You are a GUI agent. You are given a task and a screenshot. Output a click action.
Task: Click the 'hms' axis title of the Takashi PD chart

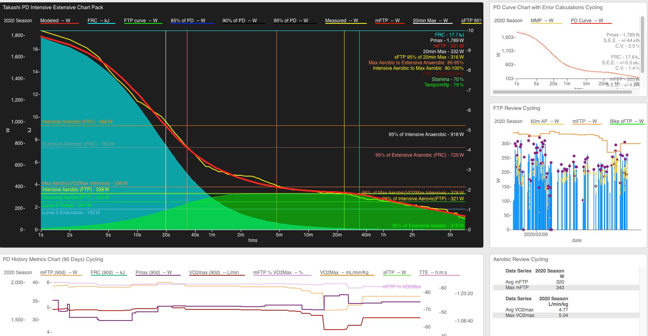tap(253, 240)
